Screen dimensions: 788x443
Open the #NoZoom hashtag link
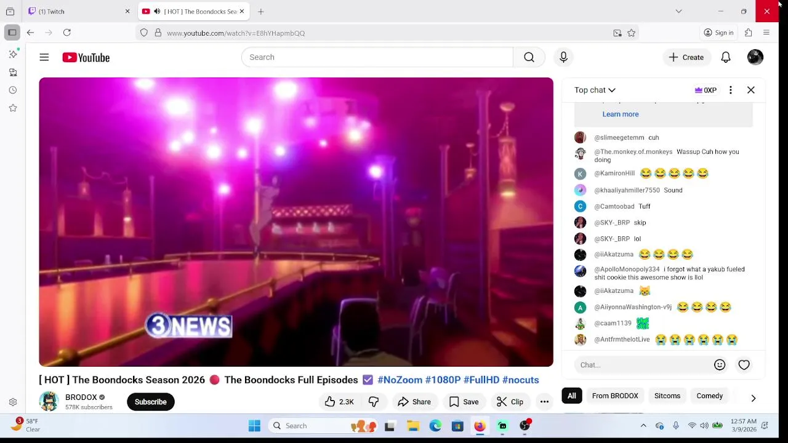(400, 380)
